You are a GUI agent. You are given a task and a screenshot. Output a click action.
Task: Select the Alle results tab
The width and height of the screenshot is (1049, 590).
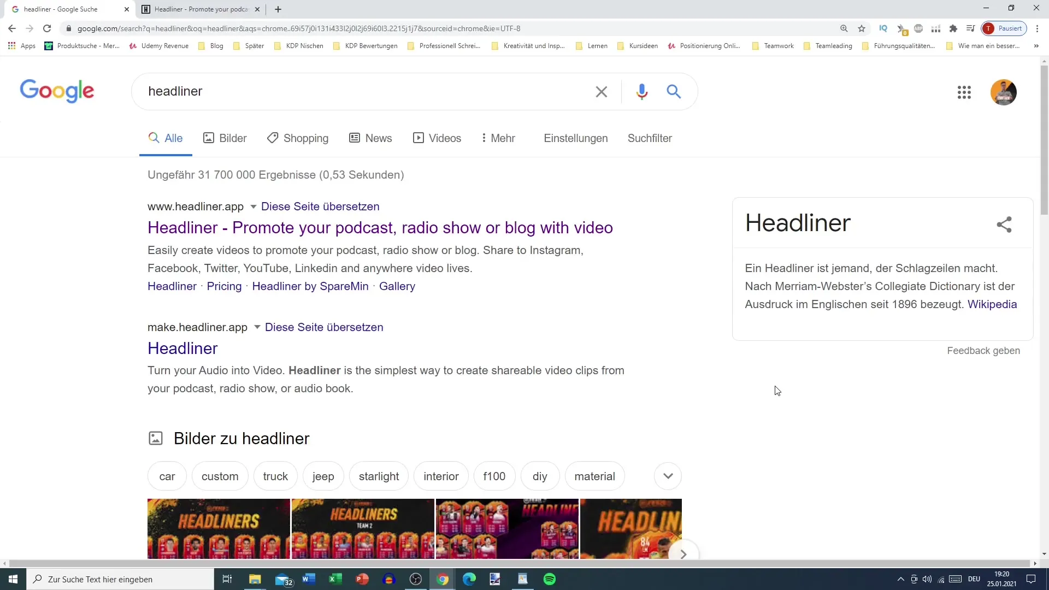tap(166, 138)
